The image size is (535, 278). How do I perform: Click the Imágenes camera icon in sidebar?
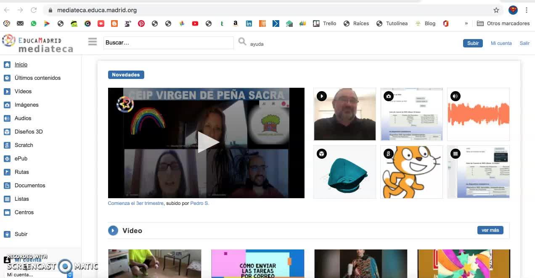point(7,105)
